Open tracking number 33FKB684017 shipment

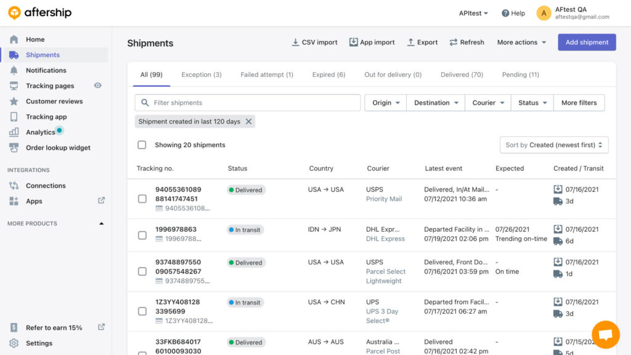[x=178, y=346]
